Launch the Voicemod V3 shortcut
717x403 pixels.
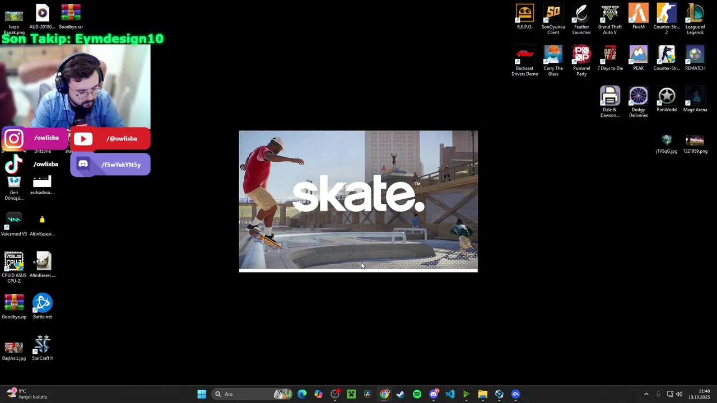pos(13,224)
